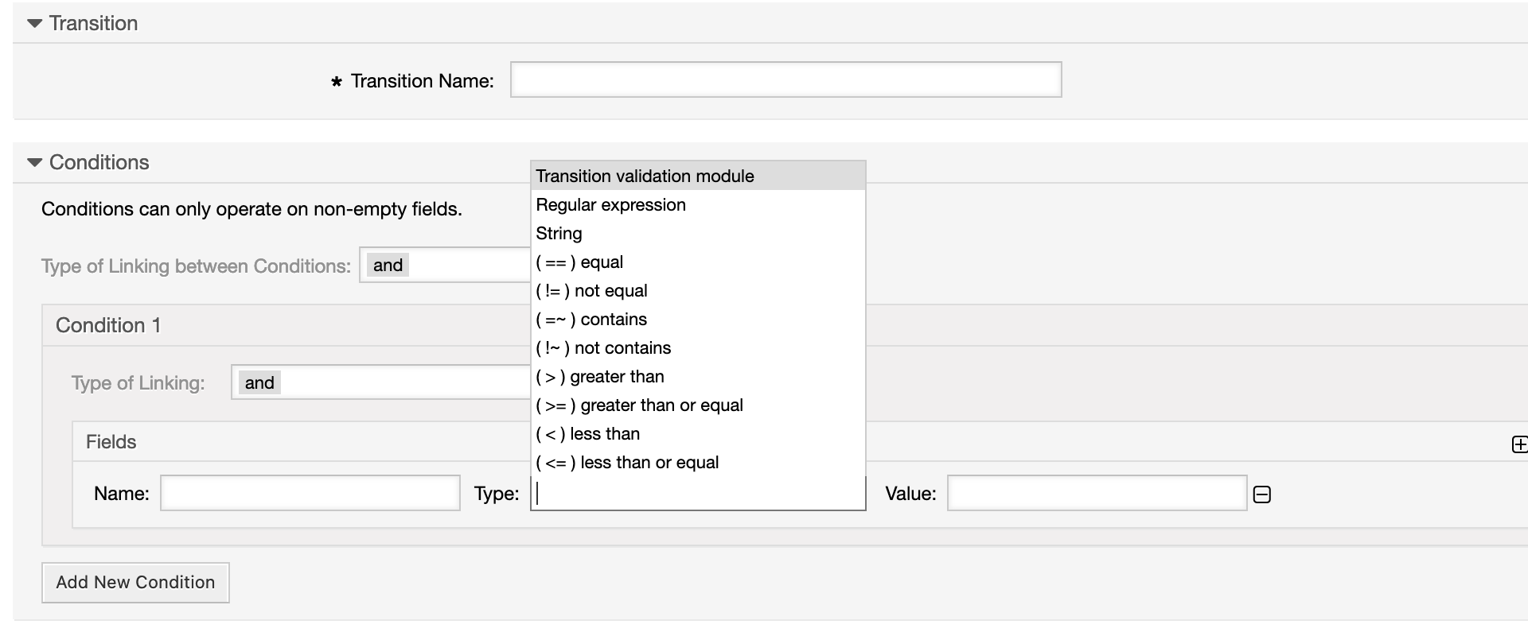Focus the Transition Name input field
The width and height of the screenshot is (1528, 636).
pos(785,79)
